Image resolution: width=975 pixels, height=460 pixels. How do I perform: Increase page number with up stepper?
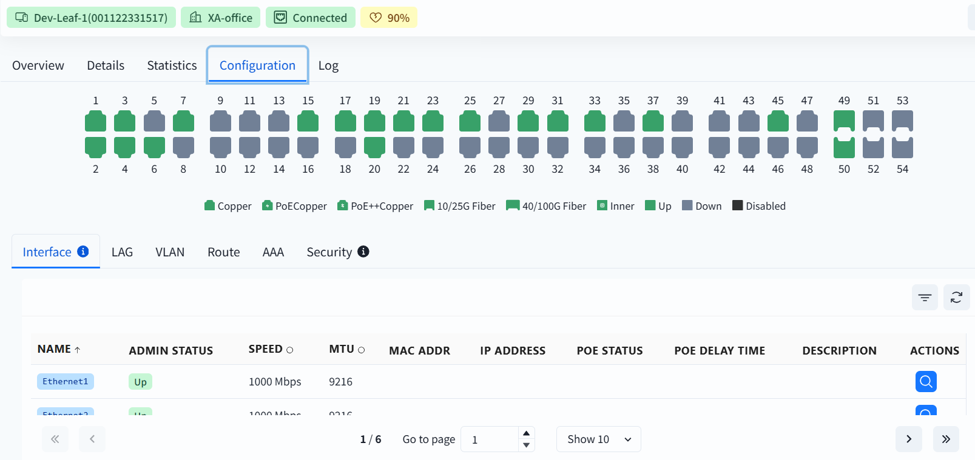click(526, 433)
